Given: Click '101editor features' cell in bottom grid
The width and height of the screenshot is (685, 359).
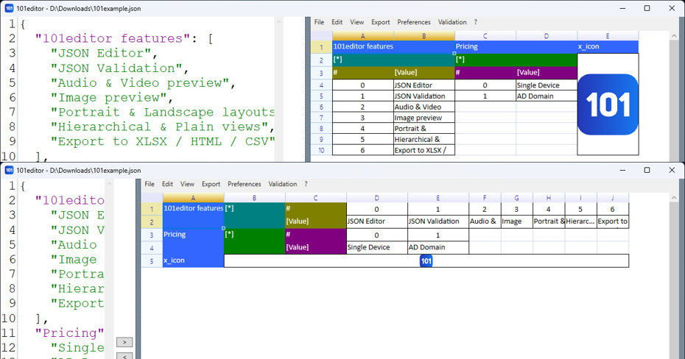Looking at the screenshot, I should coord(193,216).
